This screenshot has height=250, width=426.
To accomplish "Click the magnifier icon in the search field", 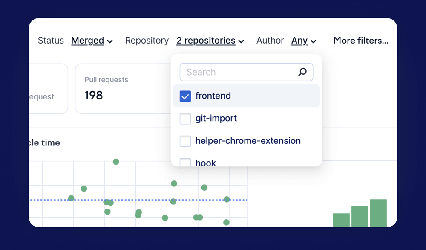I will [x=302, y=72].
